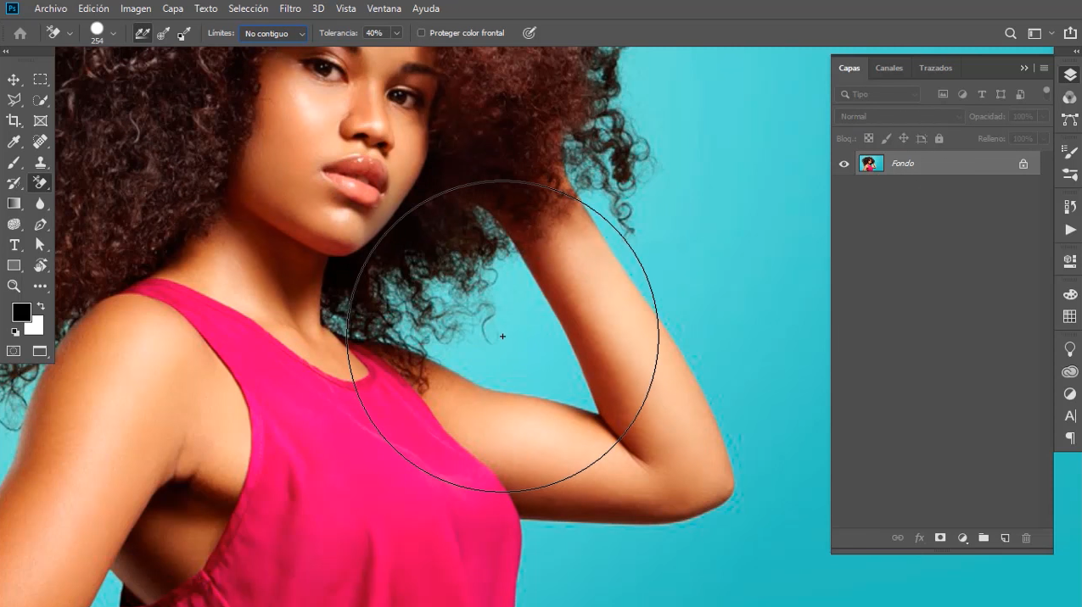Activate the Gradient tool

click(x=14, y=203)
